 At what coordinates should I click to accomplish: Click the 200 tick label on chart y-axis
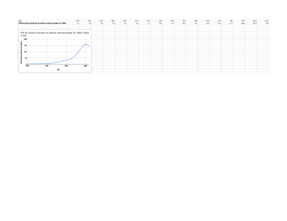(25, 39)
